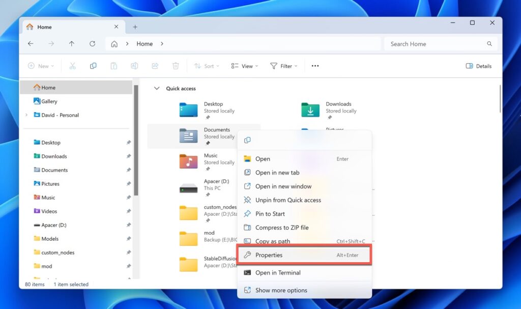The height and width of the screenshot is (309, 521).
Task: Select the Rename icon in the toolbar
Action: tap(134, 66)
